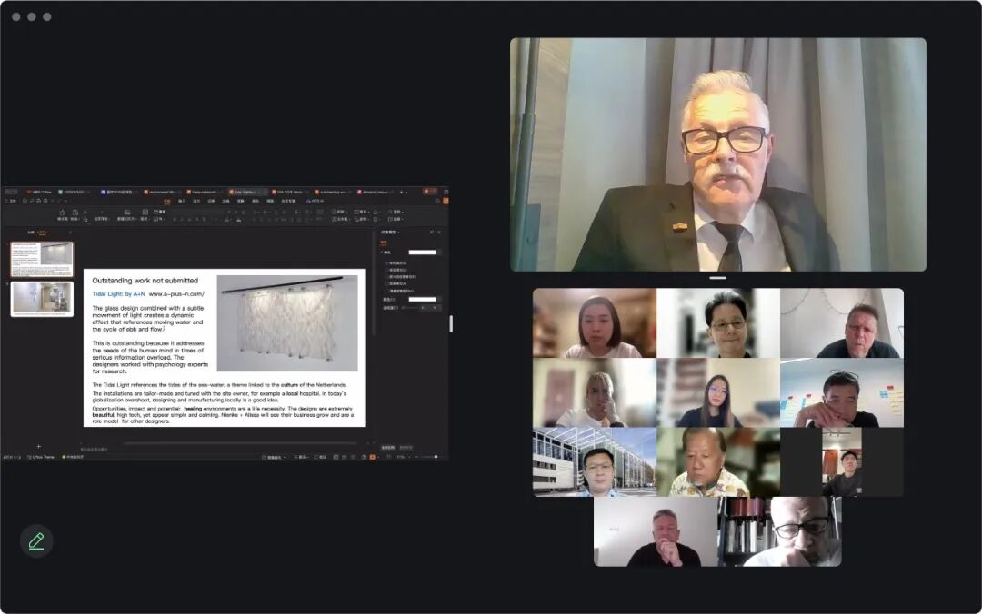Click the pin icon on properties panel
Image resolution: width=982 pixels, height=614 pixels.
tap(432, 233)
